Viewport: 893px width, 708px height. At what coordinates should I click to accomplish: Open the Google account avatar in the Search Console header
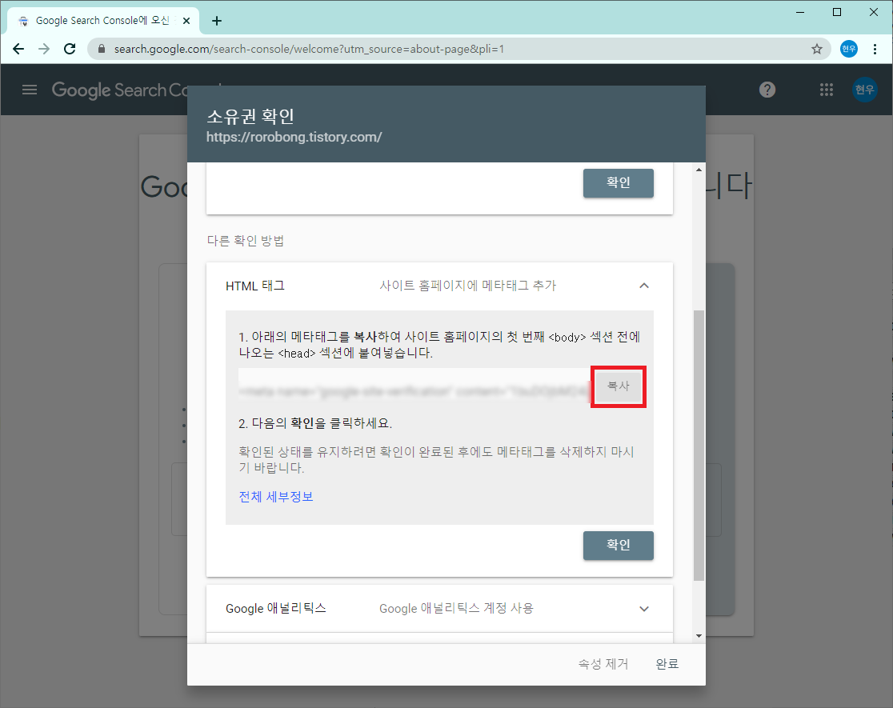(x=864, y=90)
